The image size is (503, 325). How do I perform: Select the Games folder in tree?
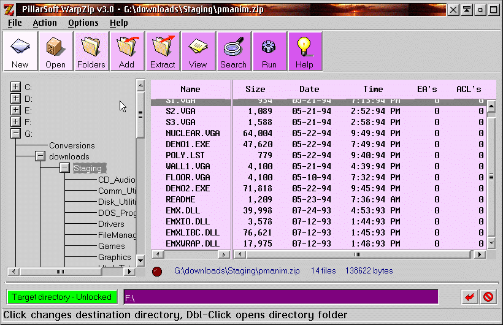click(x=112, y=246)
